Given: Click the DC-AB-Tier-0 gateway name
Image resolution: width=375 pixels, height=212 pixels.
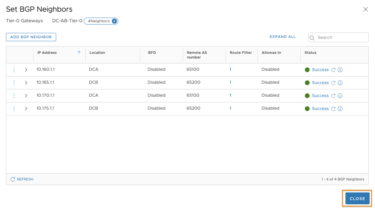Looking at the screenshot, I should tap(67, 21).
